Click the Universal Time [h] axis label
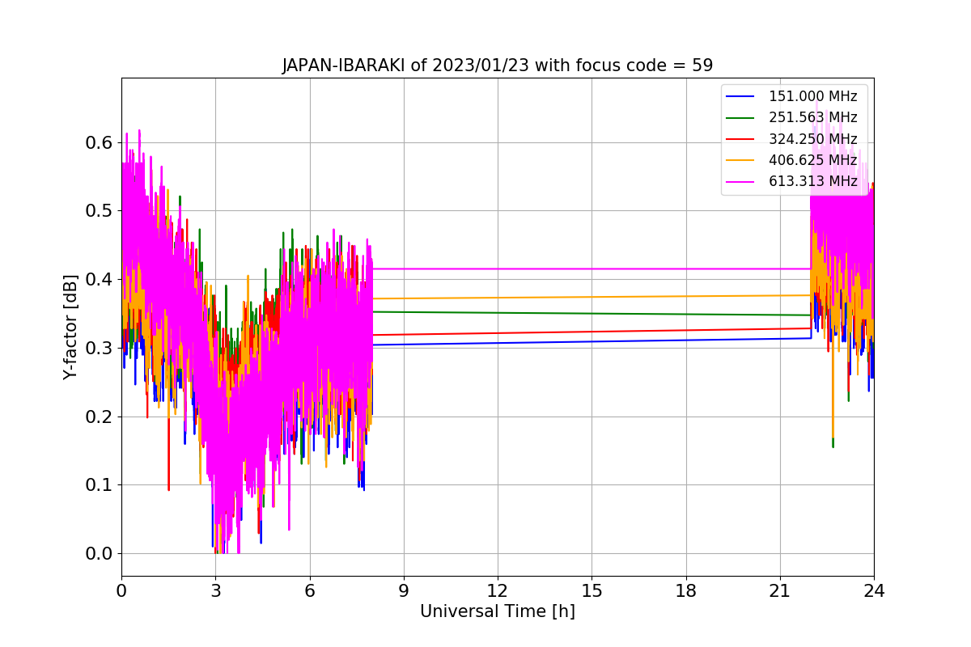The image size is (971, 647). click(498, 612)
